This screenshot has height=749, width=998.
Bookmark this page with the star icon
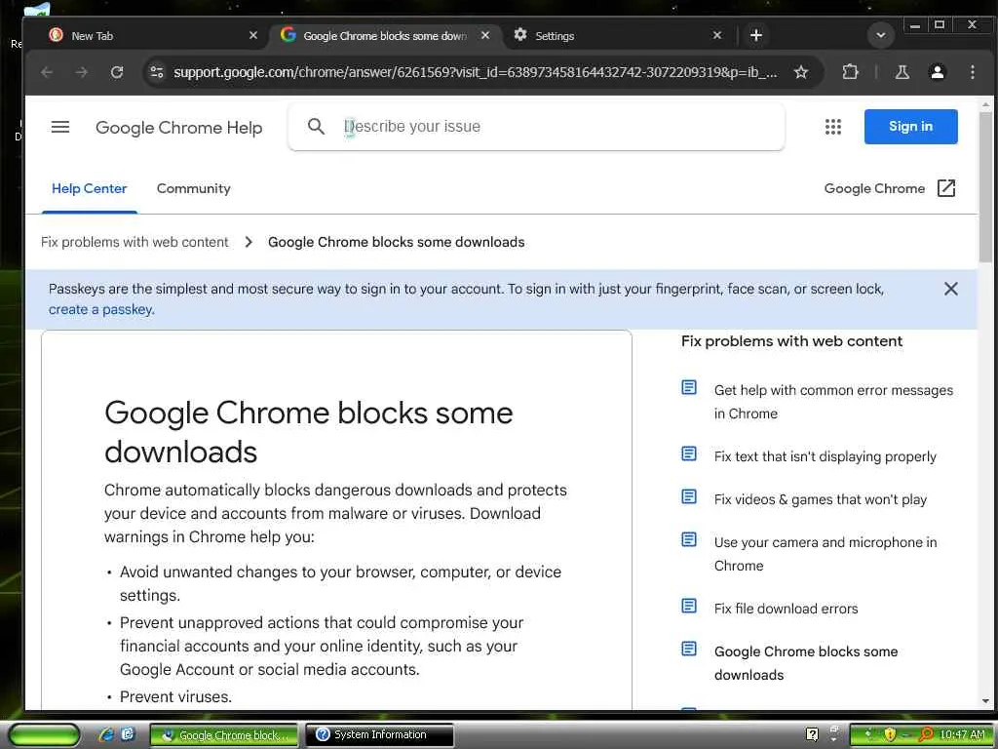click(x=801, y=72)
